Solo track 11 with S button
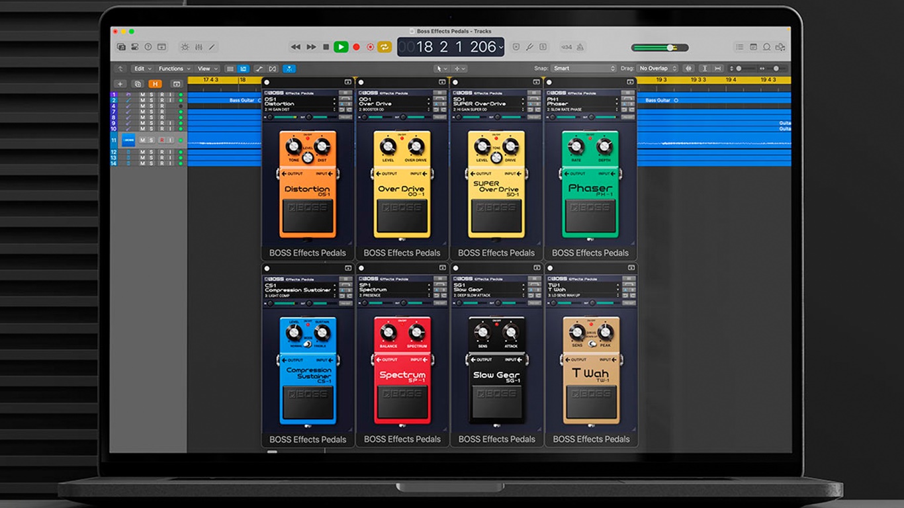Image resolution: width=904 pixels, height=508 pixels. point(151,140)
